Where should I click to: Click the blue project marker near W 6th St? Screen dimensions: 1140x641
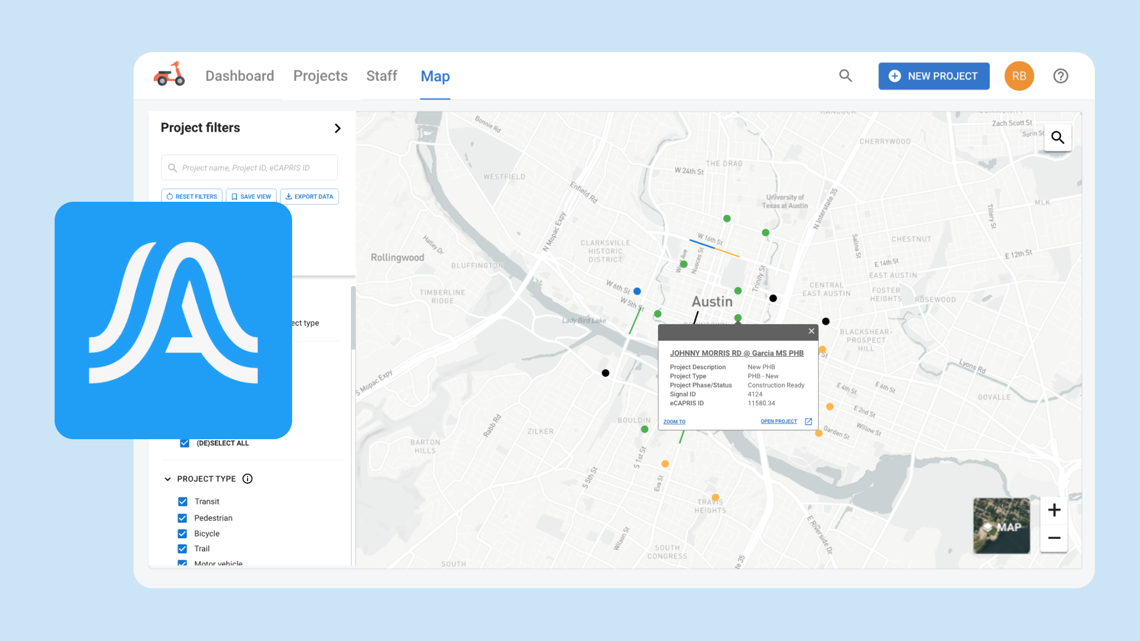click(637, 291)
